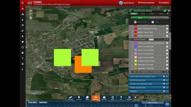
Task: Close the bottom toolbar
Action: coord(135,97)
